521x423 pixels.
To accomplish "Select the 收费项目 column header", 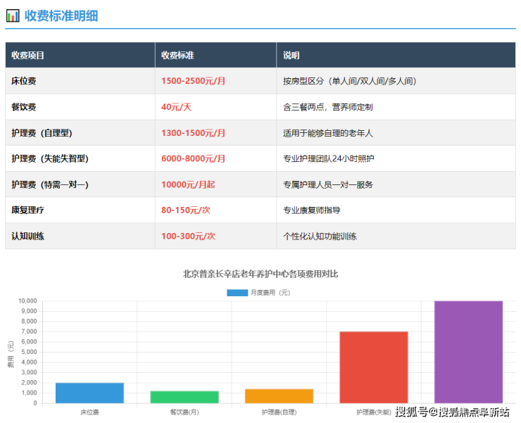I will [x=28, y=55].
